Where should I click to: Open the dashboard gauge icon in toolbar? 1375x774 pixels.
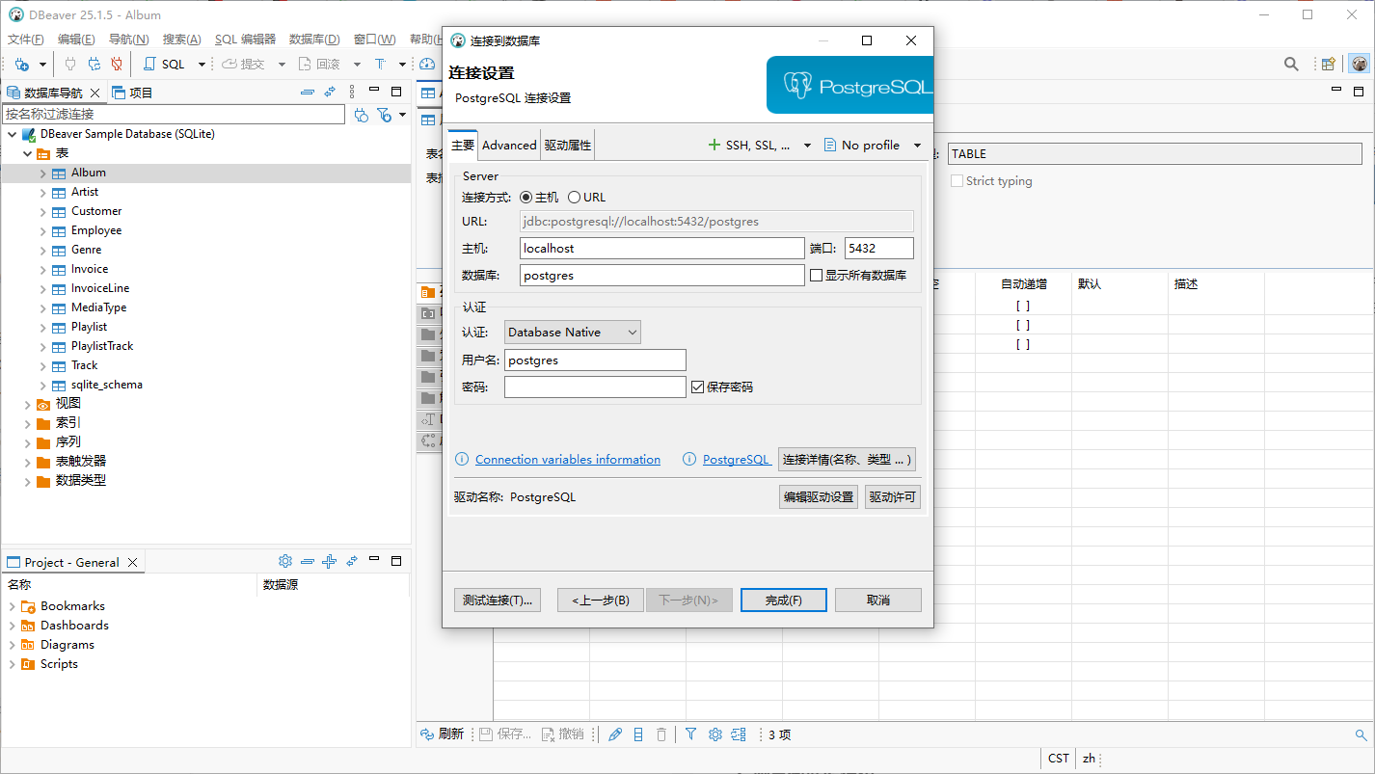(x=427, y=64)
